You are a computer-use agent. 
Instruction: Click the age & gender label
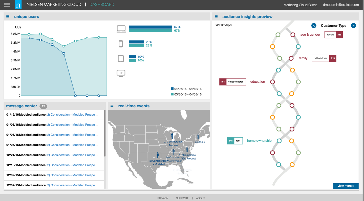[310, 35]
